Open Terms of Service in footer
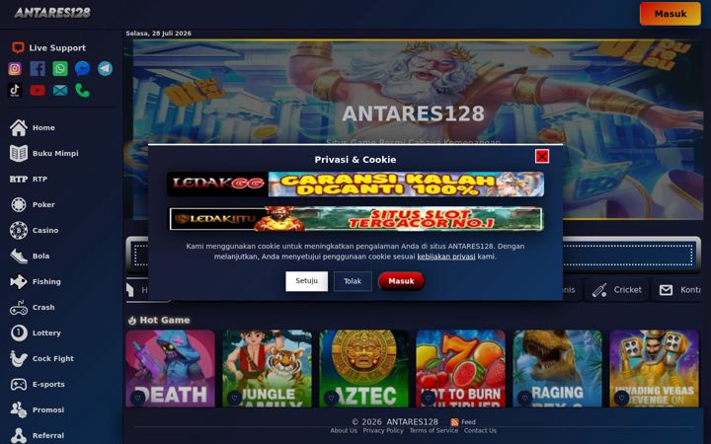The image size is (711, 444). [x=434, y=430]
